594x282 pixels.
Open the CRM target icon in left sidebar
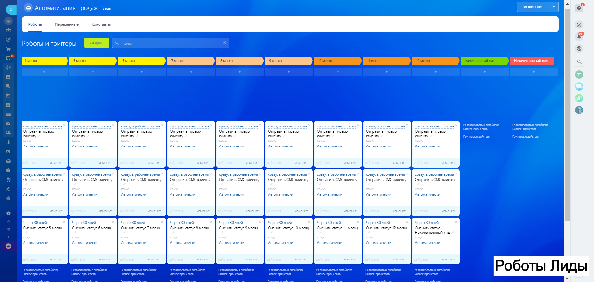(x=8, y=40)
